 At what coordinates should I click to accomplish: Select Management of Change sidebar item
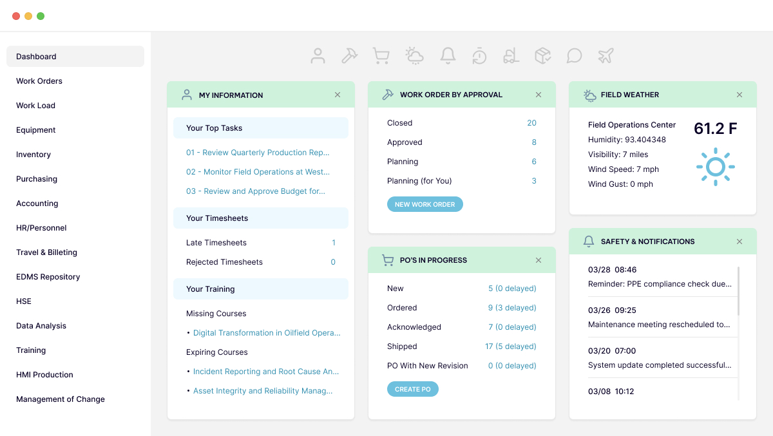point(61,399)
